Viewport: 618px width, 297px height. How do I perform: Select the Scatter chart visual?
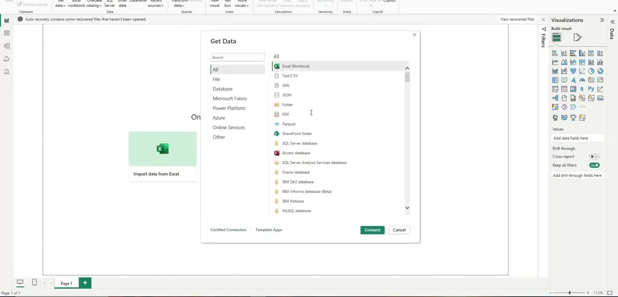(582, 71)
